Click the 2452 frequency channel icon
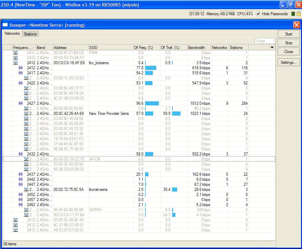Image resolution: width=302 pixels, height=249 pixels. coord(21,194)
